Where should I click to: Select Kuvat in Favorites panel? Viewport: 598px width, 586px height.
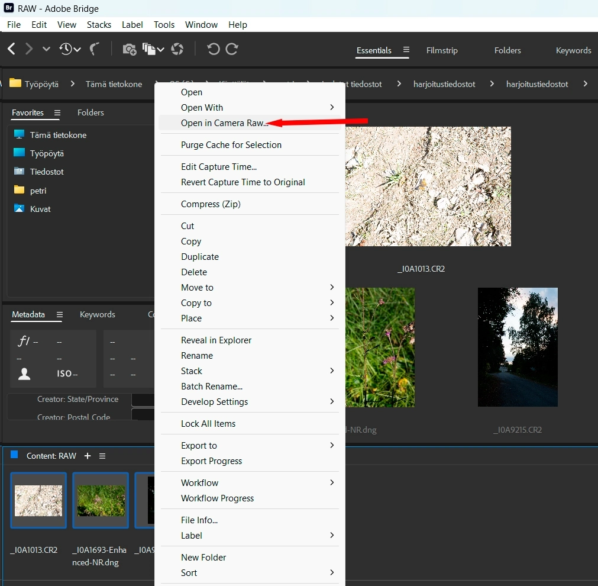pos(40,209)
